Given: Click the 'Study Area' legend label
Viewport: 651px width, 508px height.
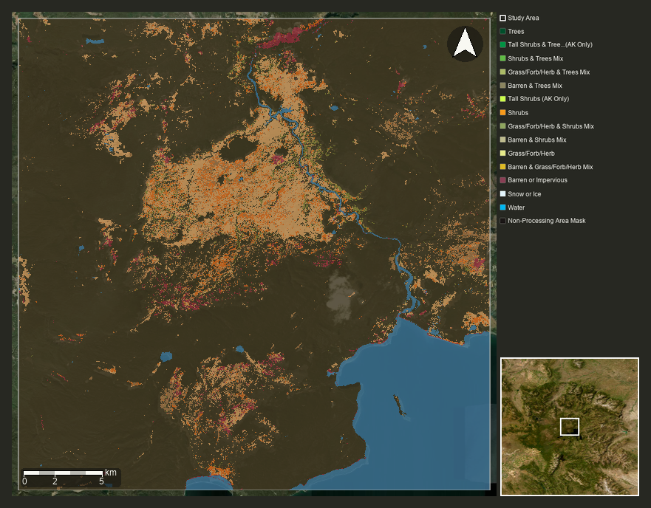Looking at the screenshot, I should coord(523,18).
